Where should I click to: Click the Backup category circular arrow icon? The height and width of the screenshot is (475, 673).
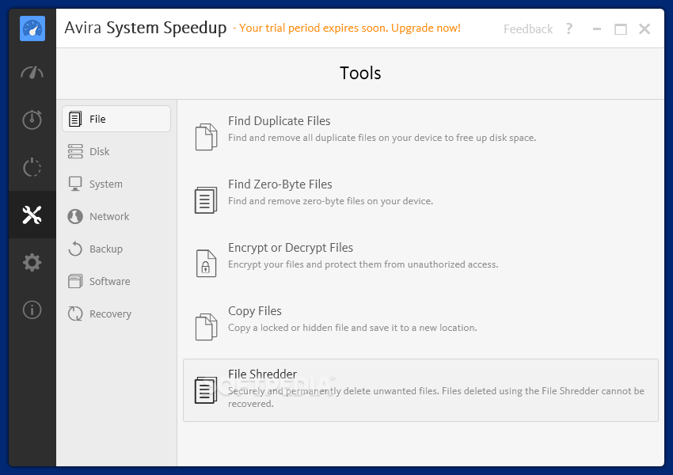coord(75,249)
